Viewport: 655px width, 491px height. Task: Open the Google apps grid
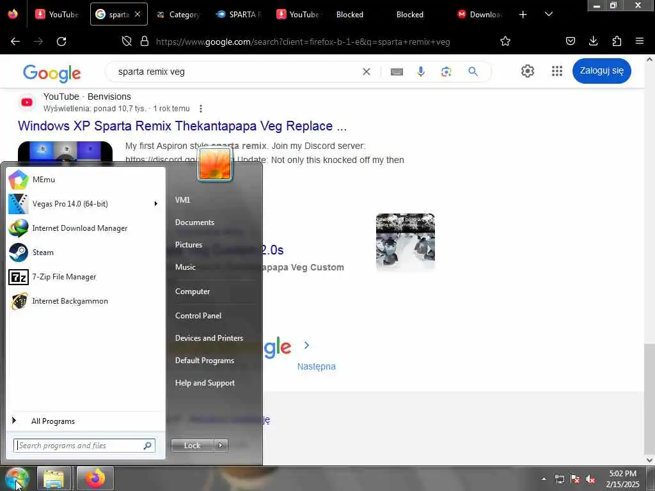tap(557, 71)
